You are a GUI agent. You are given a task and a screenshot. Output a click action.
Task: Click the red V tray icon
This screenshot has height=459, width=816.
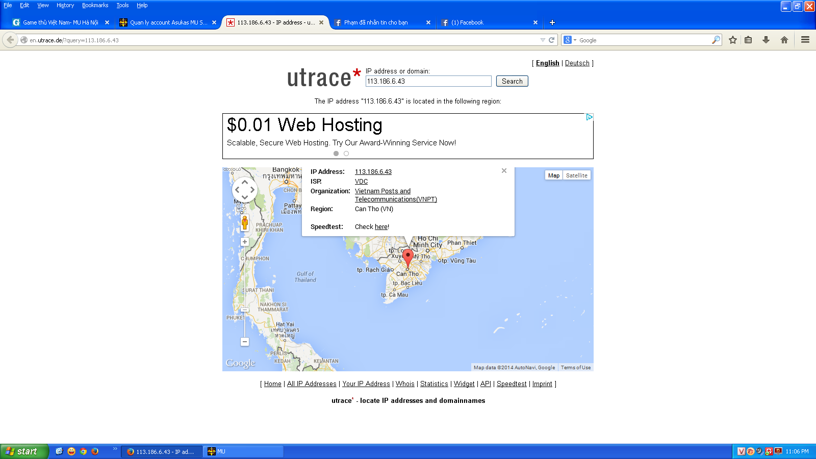(x=742, y=451)
